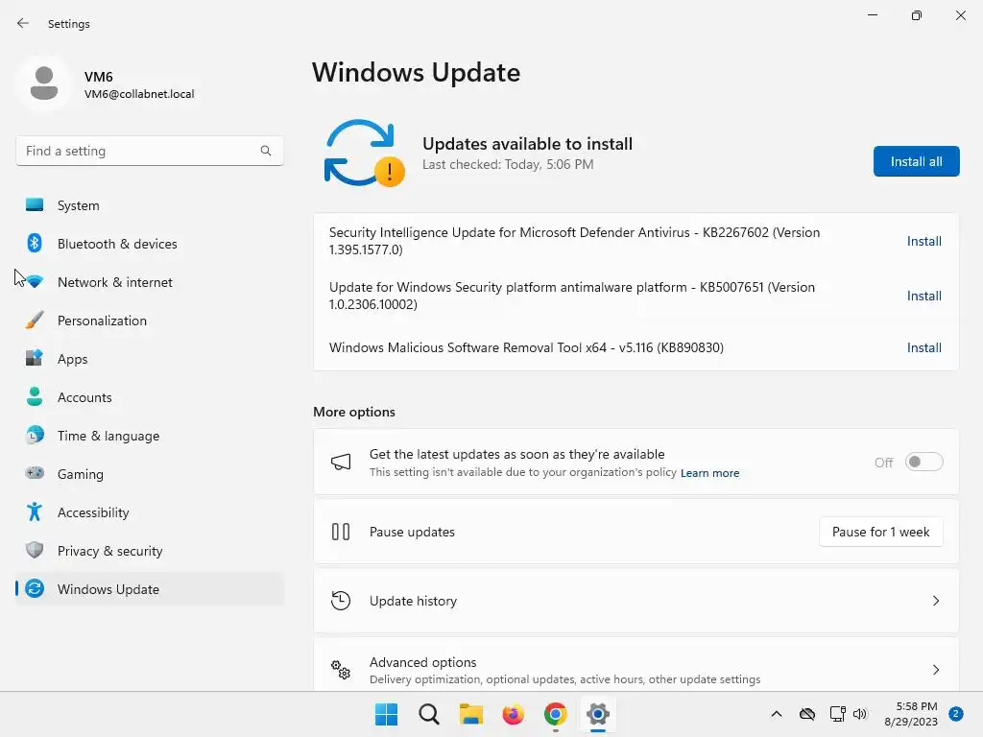Expand the Update history row chevron
Viewport: 983px width, 737px height.
tap(936, 601)
